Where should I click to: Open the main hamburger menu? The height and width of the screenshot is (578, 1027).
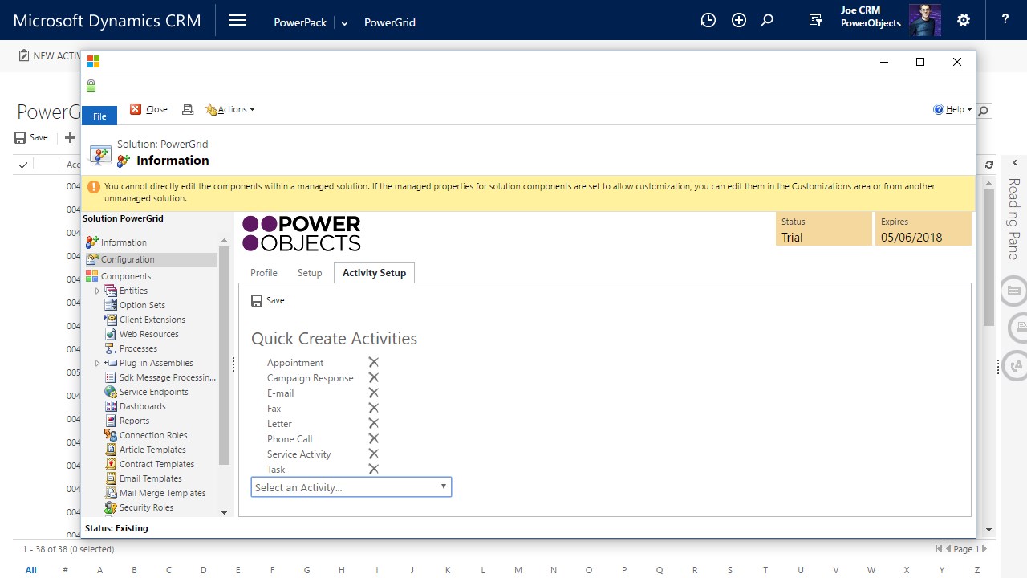237,21
